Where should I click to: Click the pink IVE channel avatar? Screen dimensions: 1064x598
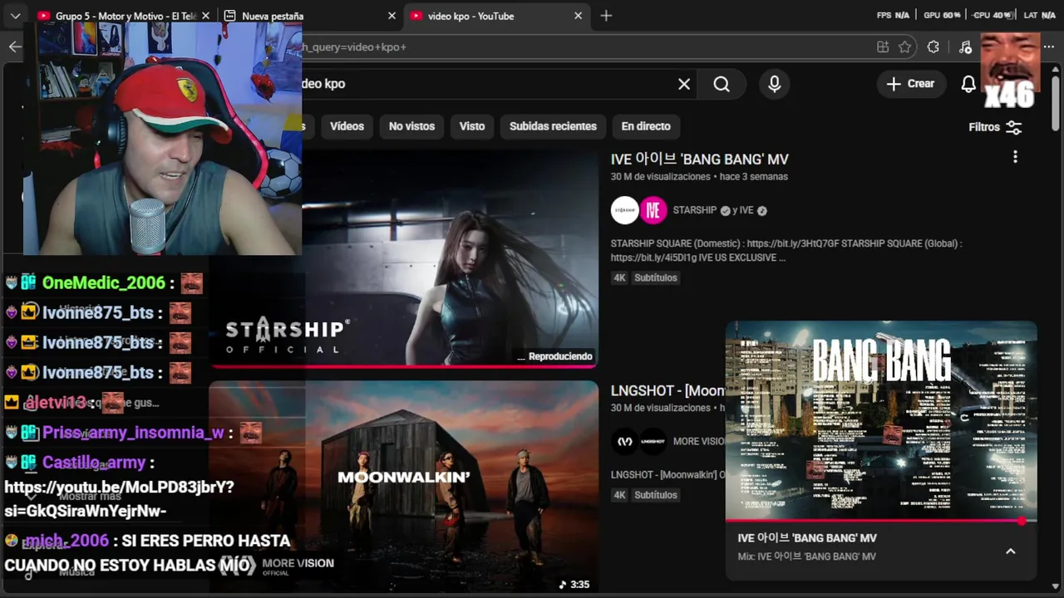click(x=653, y=210)
